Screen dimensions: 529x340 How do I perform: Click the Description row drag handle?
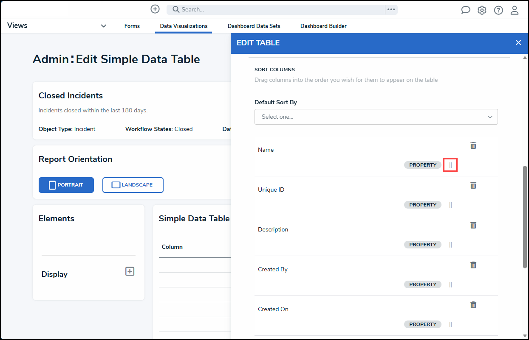[450, 245]
